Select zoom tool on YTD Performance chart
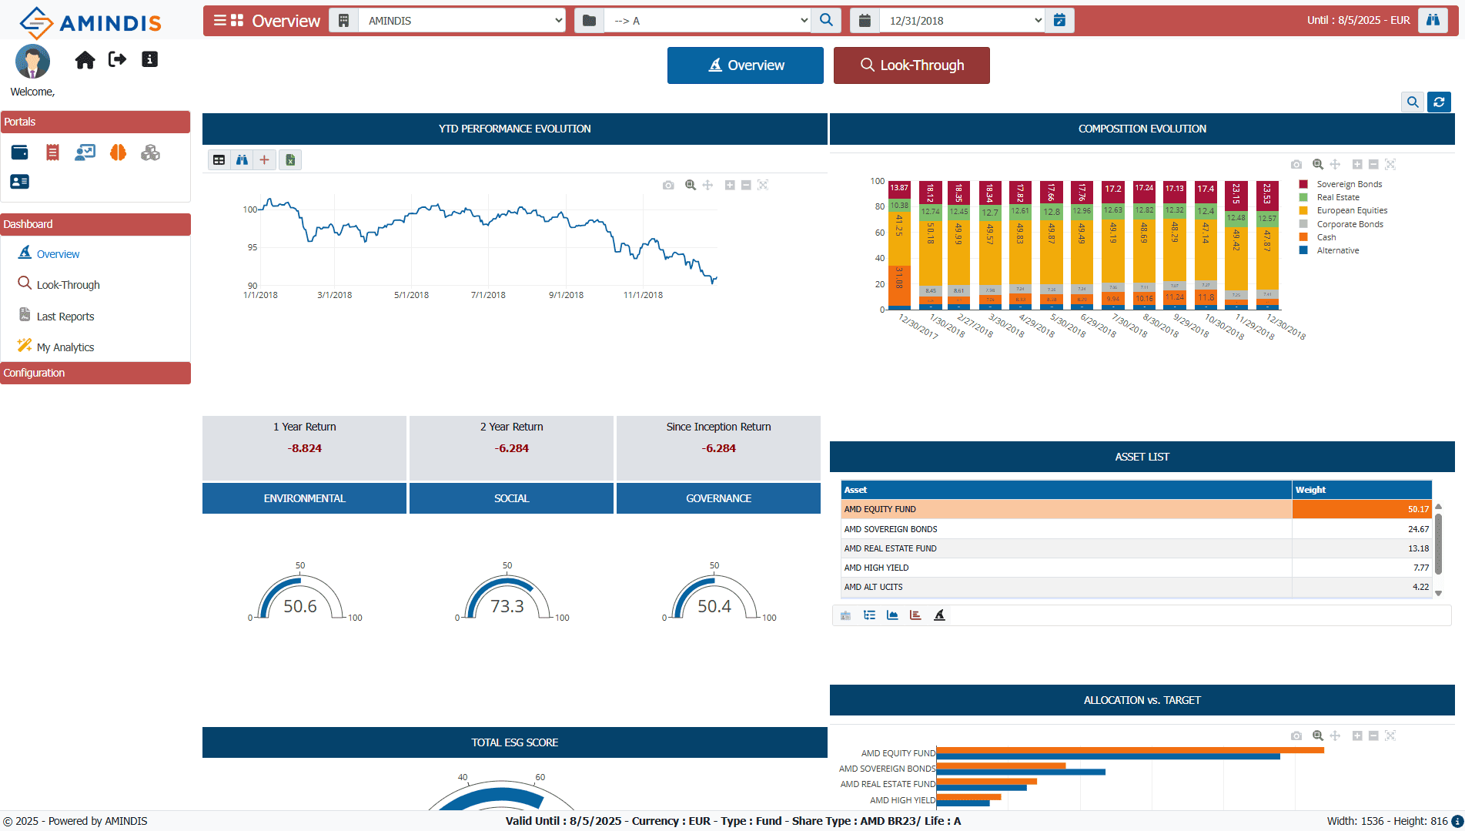1465x831 pixels. coord(691,185)
